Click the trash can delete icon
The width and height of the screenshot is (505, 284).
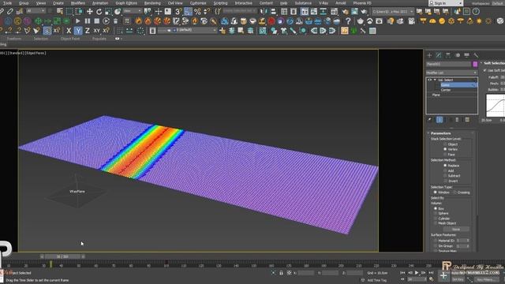(115, 21)
